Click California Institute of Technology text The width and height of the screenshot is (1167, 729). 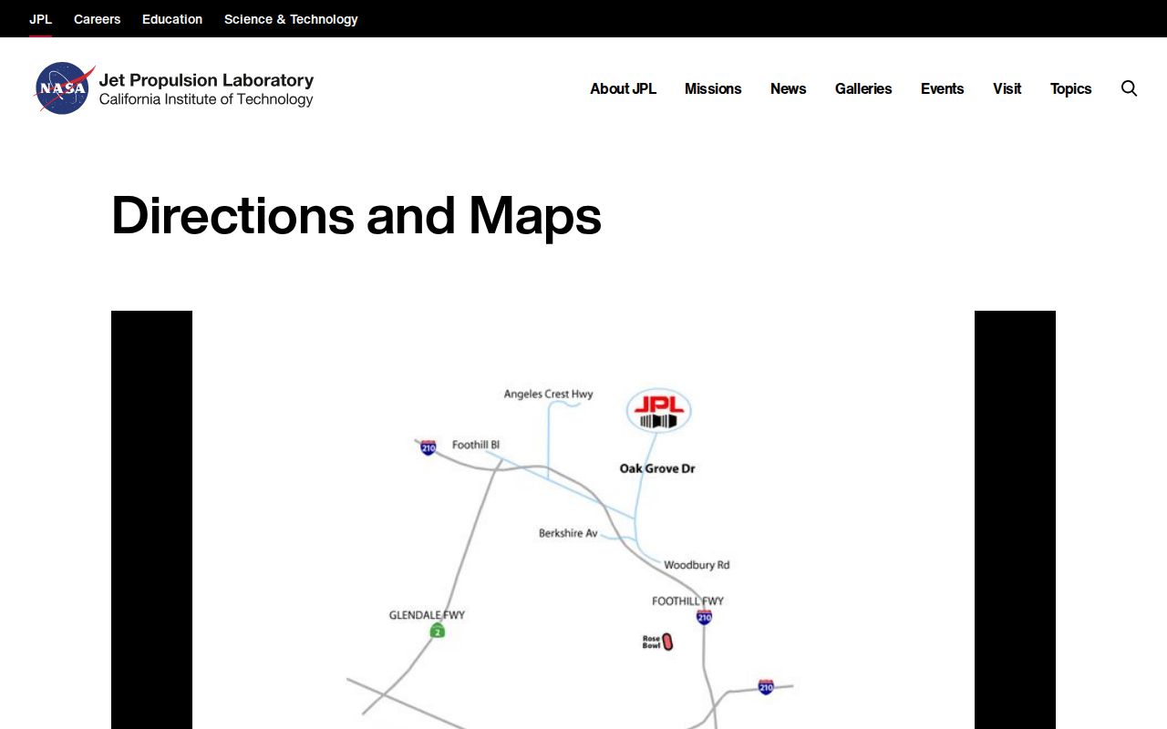tap(206, 99)
